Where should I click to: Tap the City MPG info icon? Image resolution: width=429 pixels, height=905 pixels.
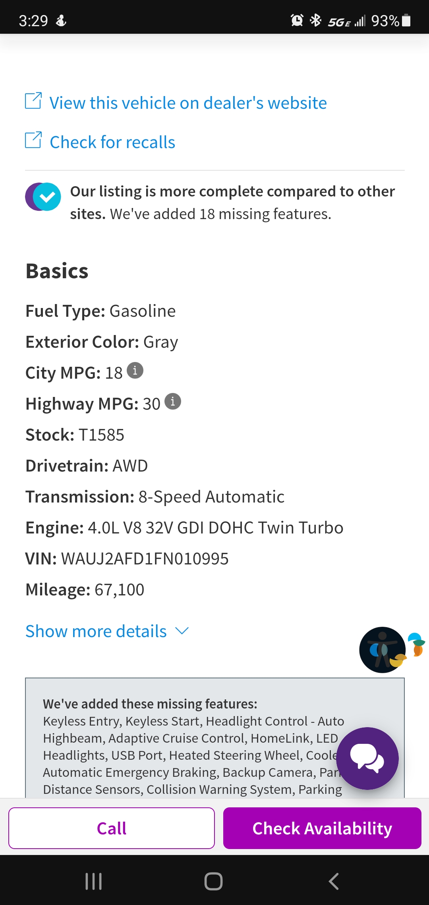point(135,371)
